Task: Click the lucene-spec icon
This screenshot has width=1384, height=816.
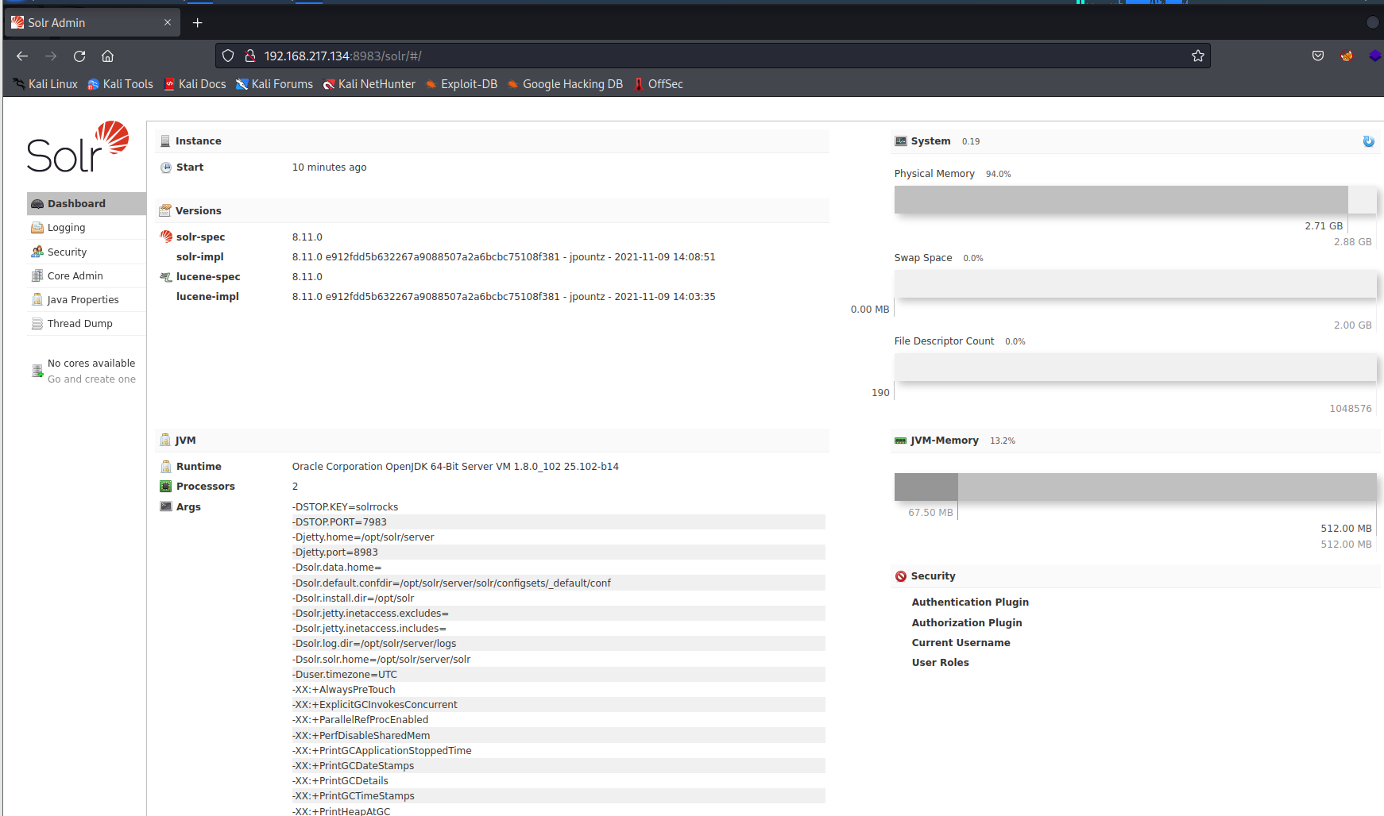Action: coord(166,277)
